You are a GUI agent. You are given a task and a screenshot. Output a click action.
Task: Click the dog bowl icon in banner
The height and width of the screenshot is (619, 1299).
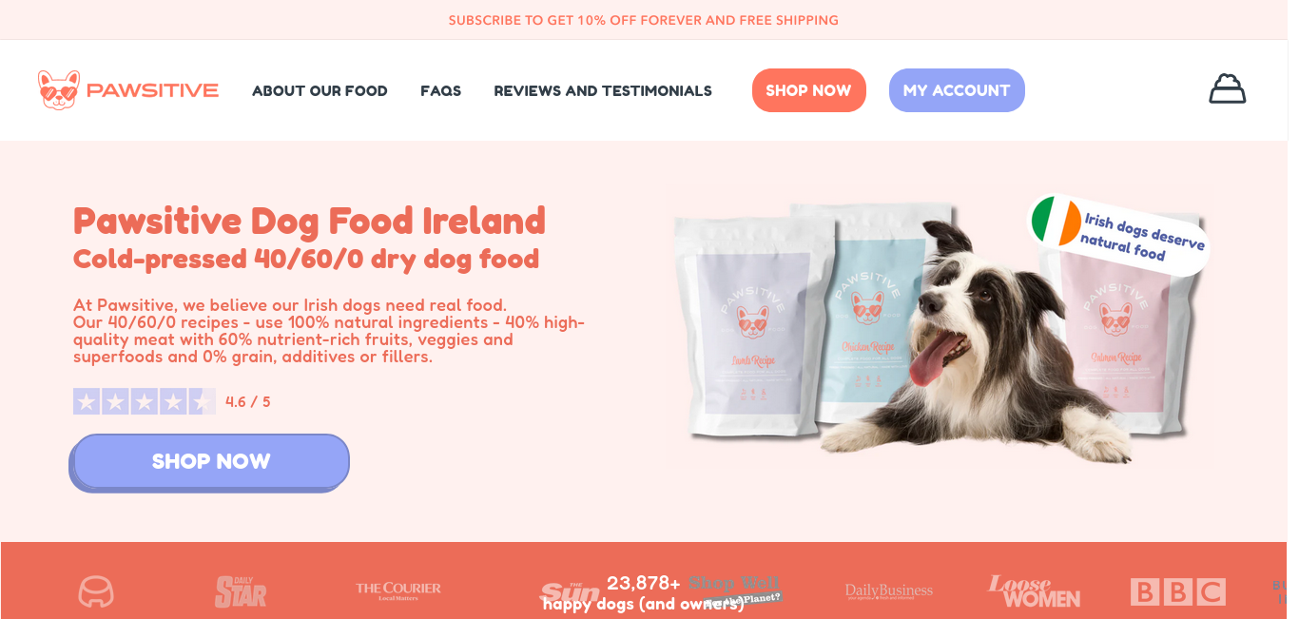(96, 591)
